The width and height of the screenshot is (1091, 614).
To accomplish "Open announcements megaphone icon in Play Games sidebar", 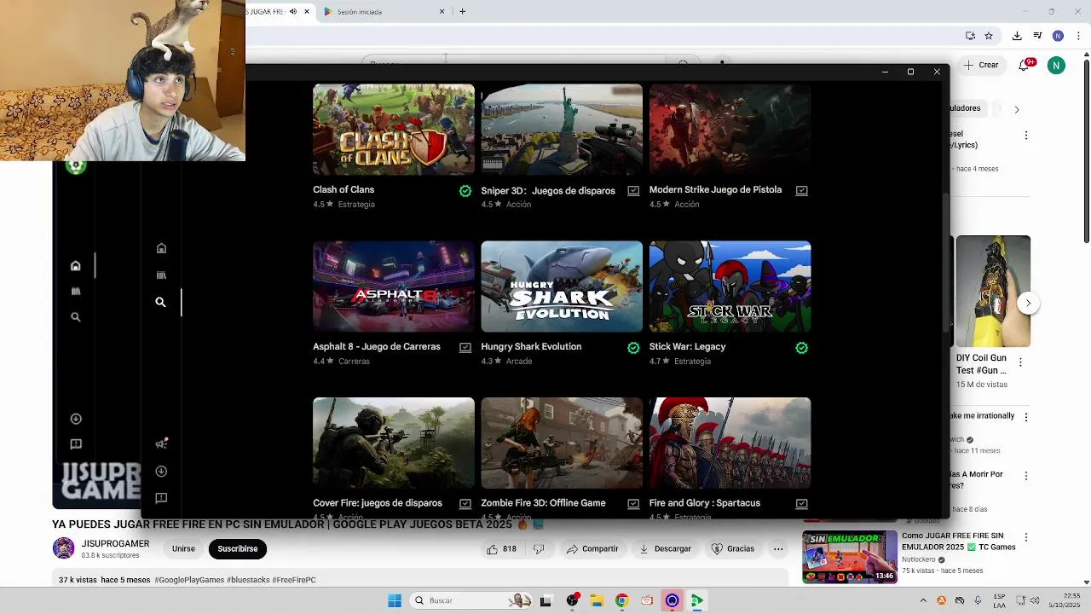I will pyautogui.click(x=161, y=443).
